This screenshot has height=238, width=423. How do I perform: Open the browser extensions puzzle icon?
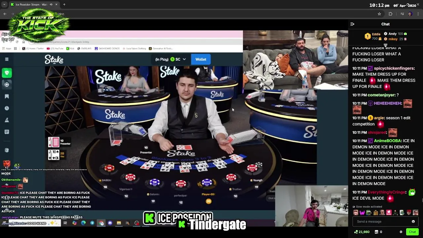tap(391, 14)
